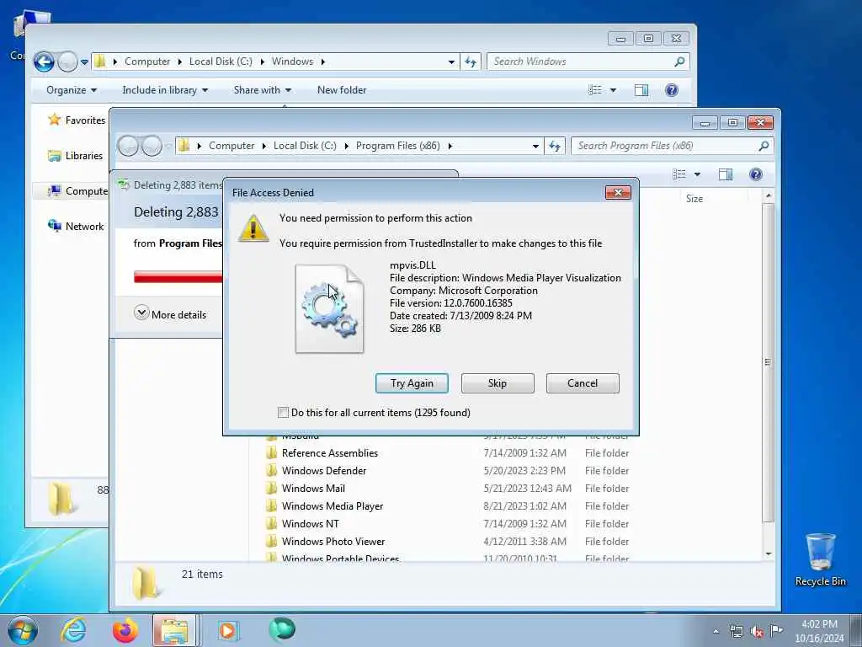Viewport: 862px width, 647px height.
Task: Launch Firefox from taskbar
Action: (125, 630)
